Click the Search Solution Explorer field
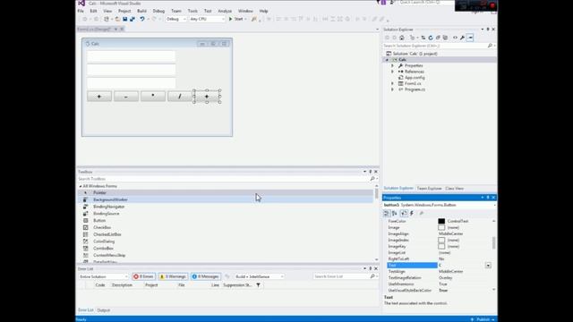Viewport: 573px width, 322px height. [435, 46]
